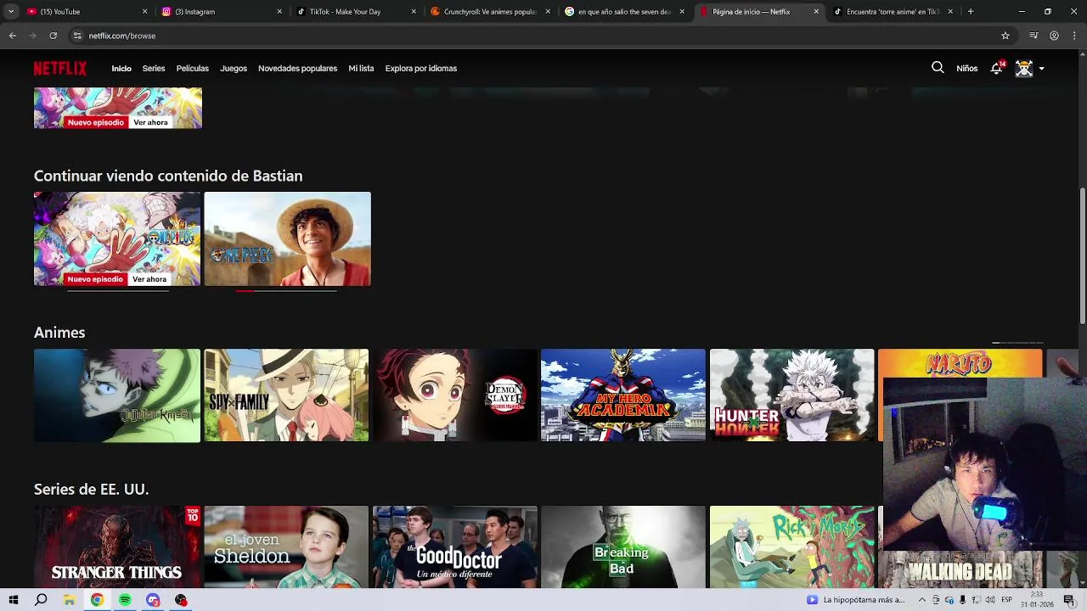1087x611 pixels.
Task: Open the Stranger Things thumbnail
Action: point(117,547)
